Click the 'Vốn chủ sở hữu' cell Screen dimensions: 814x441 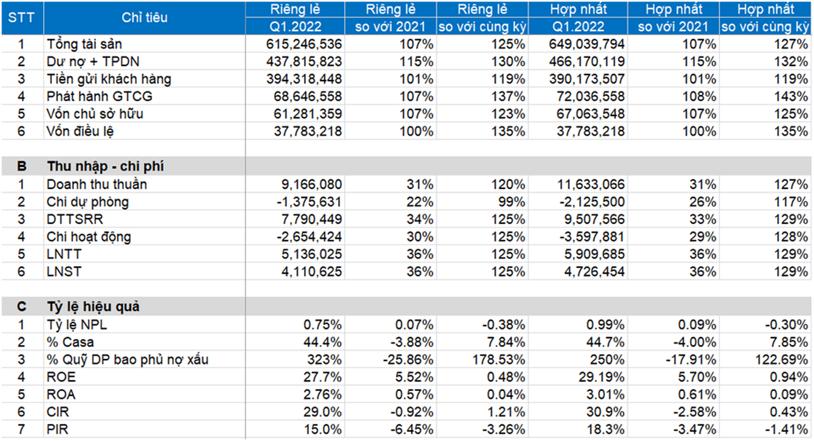[95, 114]
